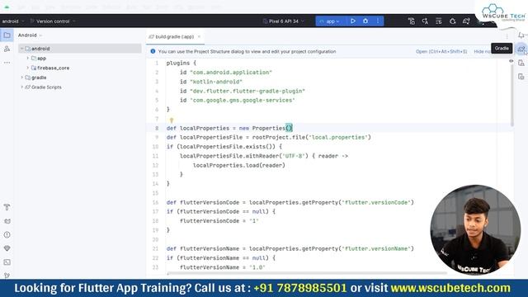Open the Device Explorer right sidebar icon

pyautogui.click(x=521, y=63)
